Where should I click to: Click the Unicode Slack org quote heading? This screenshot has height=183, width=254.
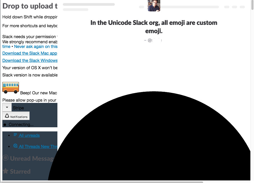(154, 27)
